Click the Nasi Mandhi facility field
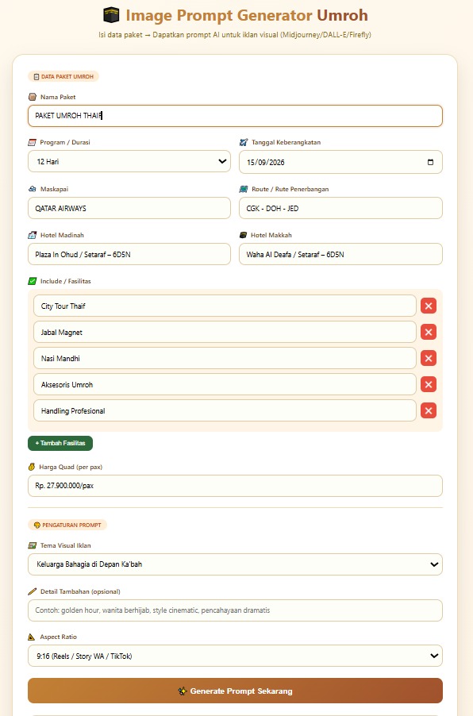 click(x=225, y=359)
